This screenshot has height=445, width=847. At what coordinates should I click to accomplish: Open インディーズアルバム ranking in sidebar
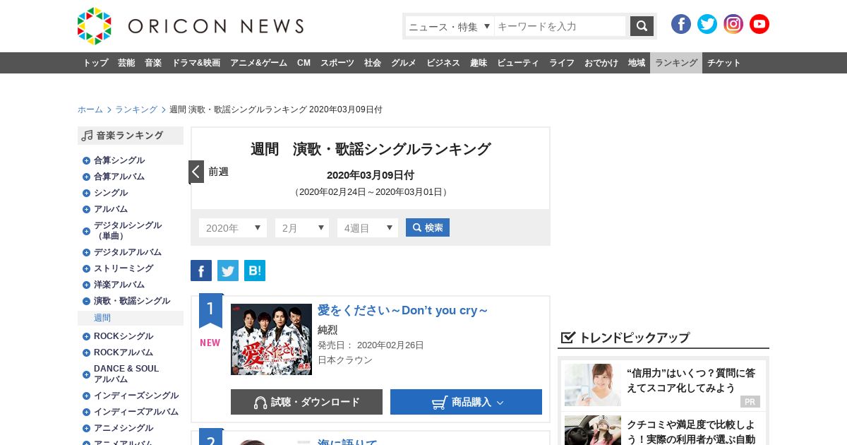(136, 412)
